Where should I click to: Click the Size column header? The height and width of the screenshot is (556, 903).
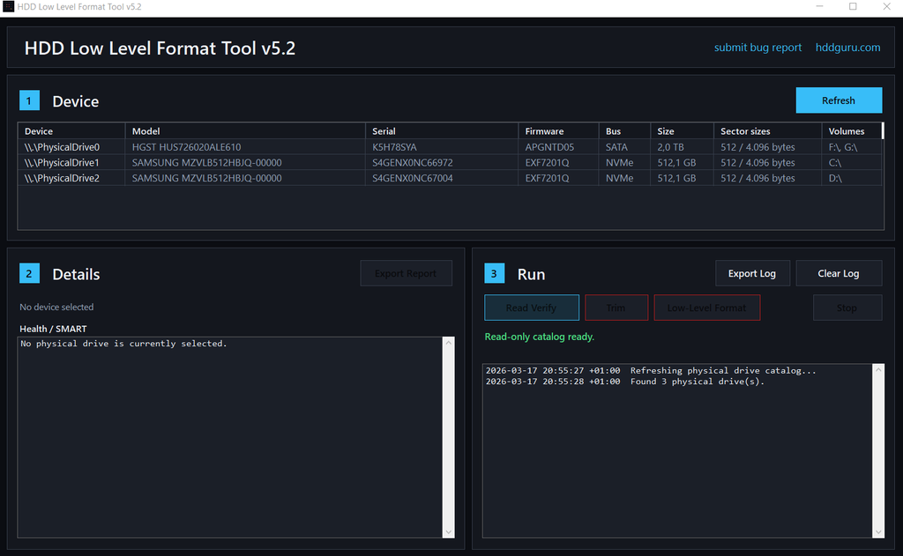683,131
